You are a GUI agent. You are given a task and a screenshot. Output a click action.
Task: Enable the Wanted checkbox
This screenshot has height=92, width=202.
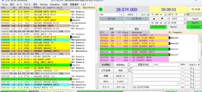click(x=168, y=27)
